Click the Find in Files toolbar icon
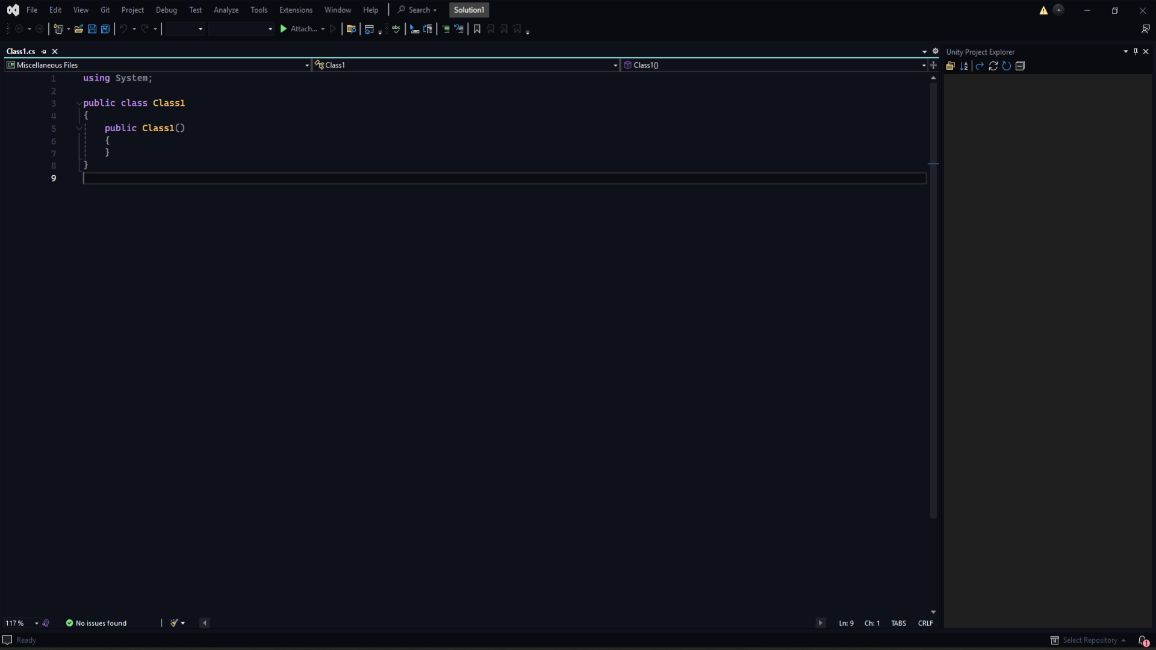Screen dimensions: 1156x650 (351, 29)
